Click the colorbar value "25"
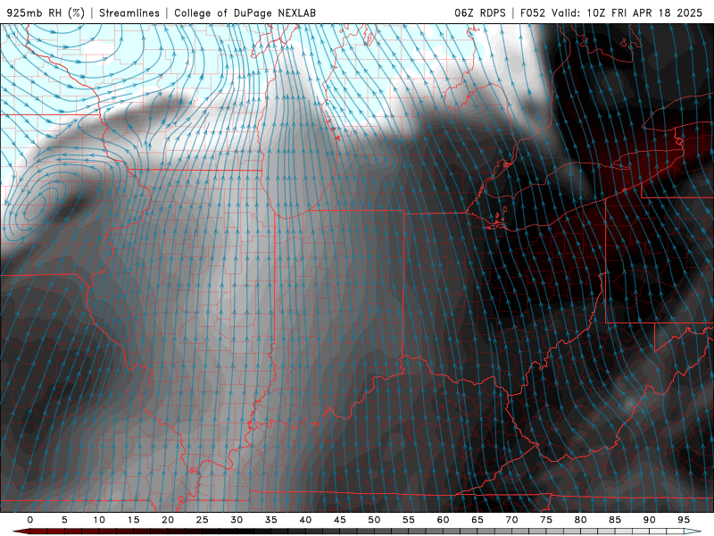This screenshot has height=536, width=714. [203, 520]
